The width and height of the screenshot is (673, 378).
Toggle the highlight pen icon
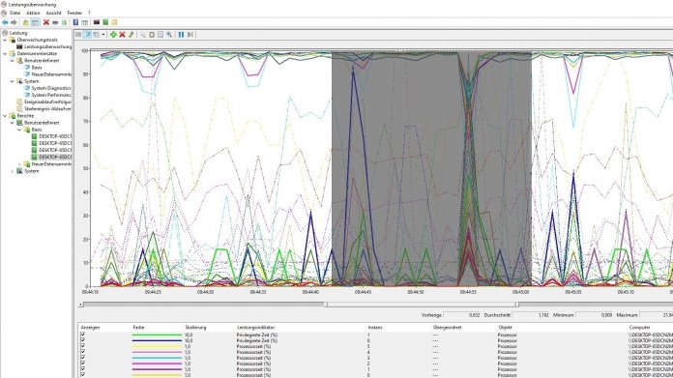[131, 35]
